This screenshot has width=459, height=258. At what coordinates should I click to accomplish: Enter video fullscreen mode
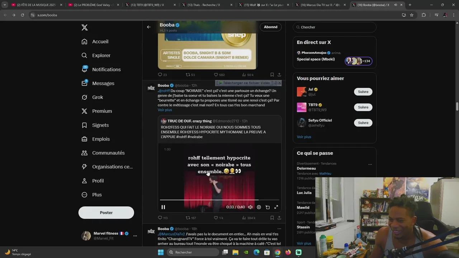[276, 207]
